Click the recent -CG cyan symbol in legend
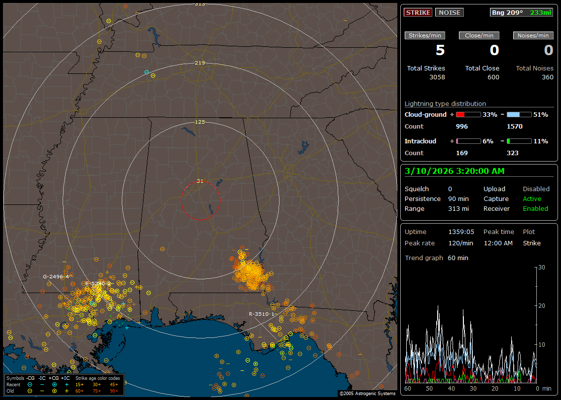The width and height of the screenshot is (561, 400). coord(30,384)
